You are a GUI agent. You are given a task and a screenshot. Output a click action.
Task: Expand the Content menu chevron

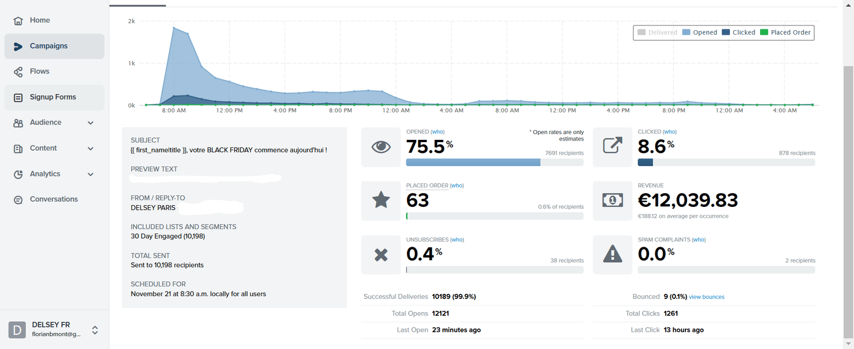[x=91, y=148]
